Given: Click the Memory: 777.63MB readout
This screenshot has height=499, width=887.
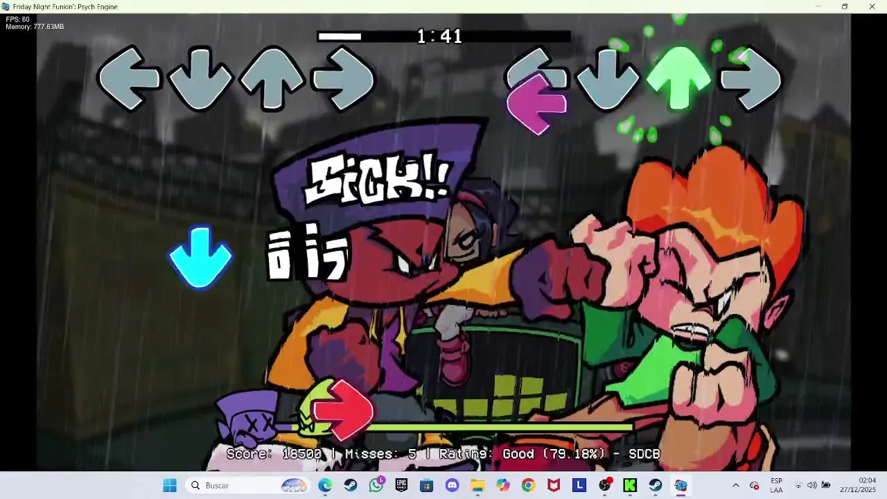Looking at the screenshot, I should pos(35,27).
